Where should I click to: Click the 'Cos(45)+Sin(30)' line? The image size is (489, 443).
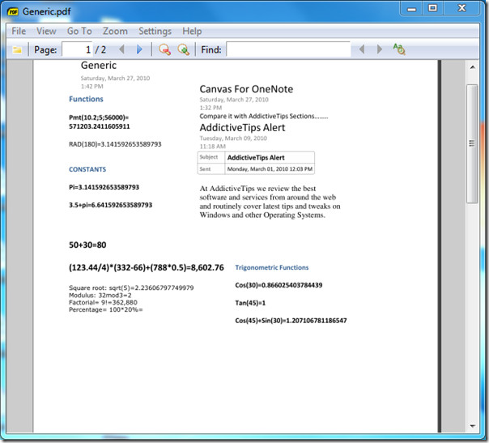(291, 321)
